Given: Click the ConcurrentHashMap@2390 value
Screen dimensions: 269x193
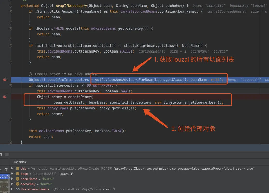Looking at the screenshot, I should pyautogui.click(x=77, y=189).
